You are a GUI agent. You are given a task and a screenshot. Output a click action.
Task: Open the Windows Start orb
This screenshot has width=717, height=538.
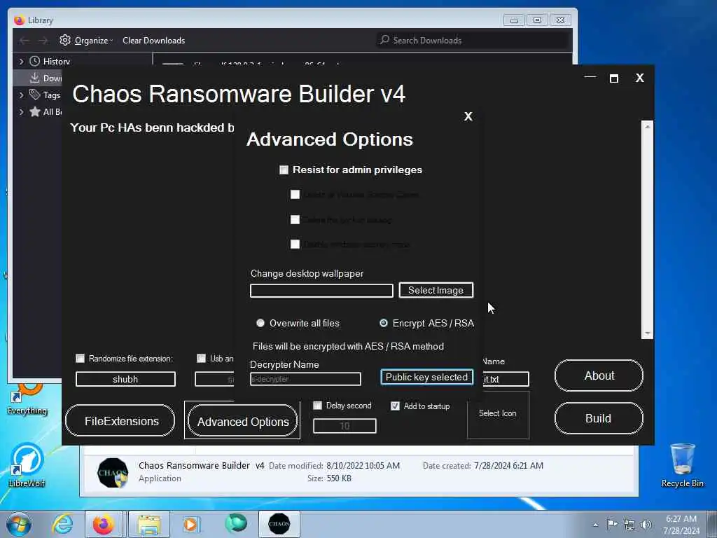point(19,524)
